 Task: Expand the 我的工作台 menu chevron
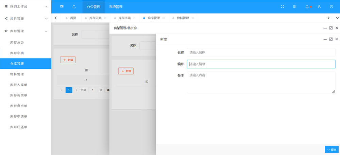[46, 6]
